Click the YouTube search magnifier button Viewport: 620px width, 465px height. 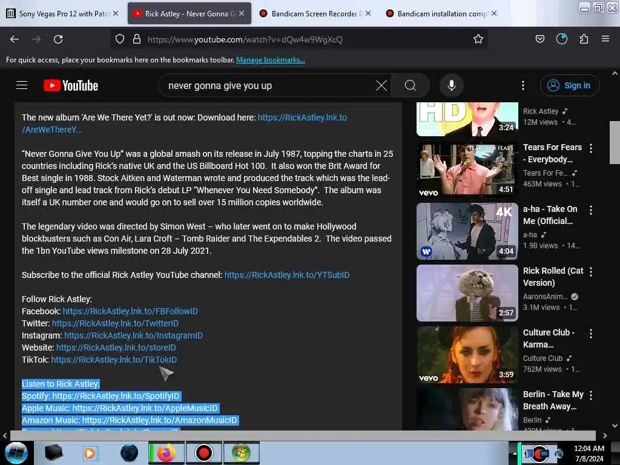[x=411, y=85]
